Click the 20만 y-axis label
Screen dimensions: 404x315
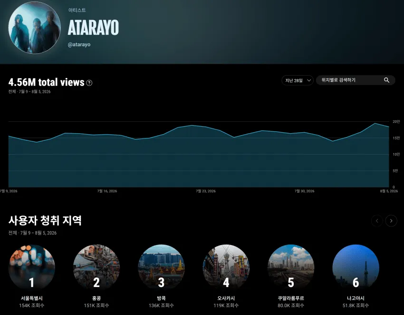point(396,121)
